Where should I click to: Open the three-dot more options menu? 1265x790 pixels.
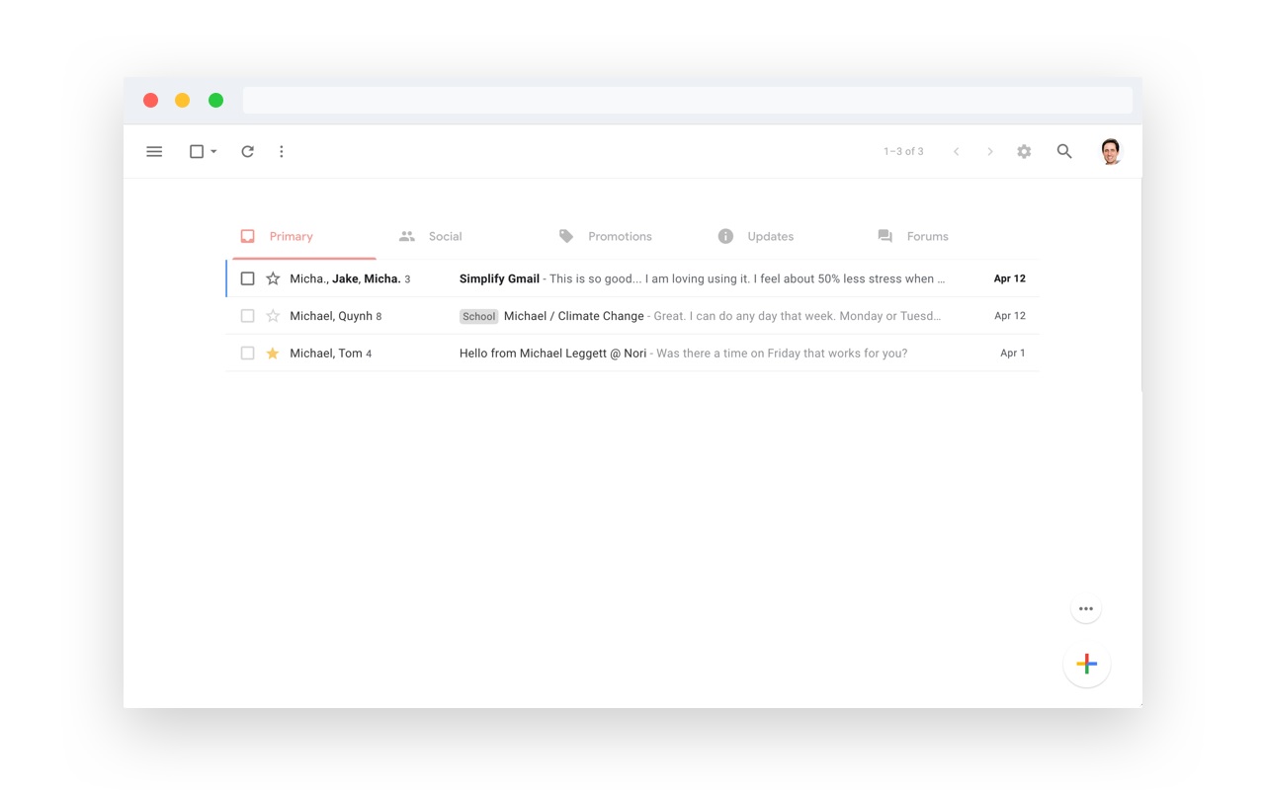coord(282,151)
